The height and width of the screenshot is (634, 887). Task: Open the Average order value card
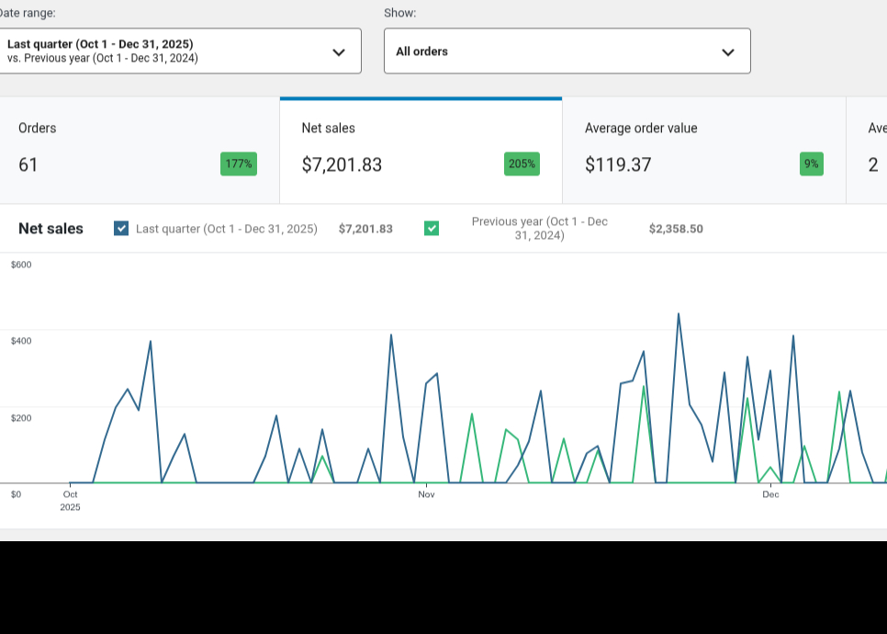click(x=703, y=151)
